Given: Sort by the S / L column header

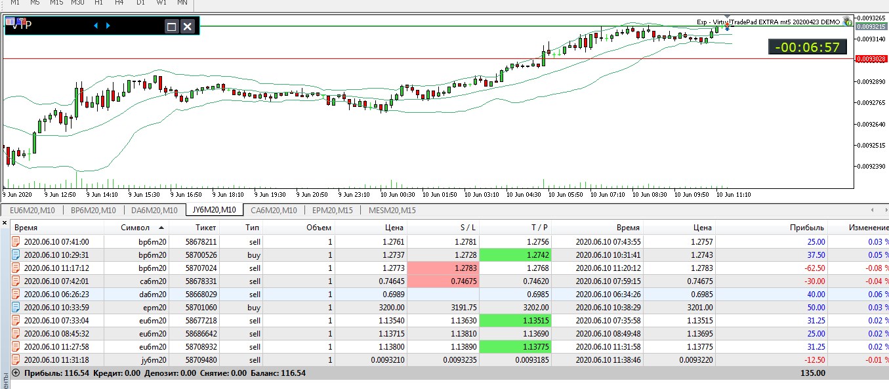Looking at the screenshot, I should tap(443, 228).
